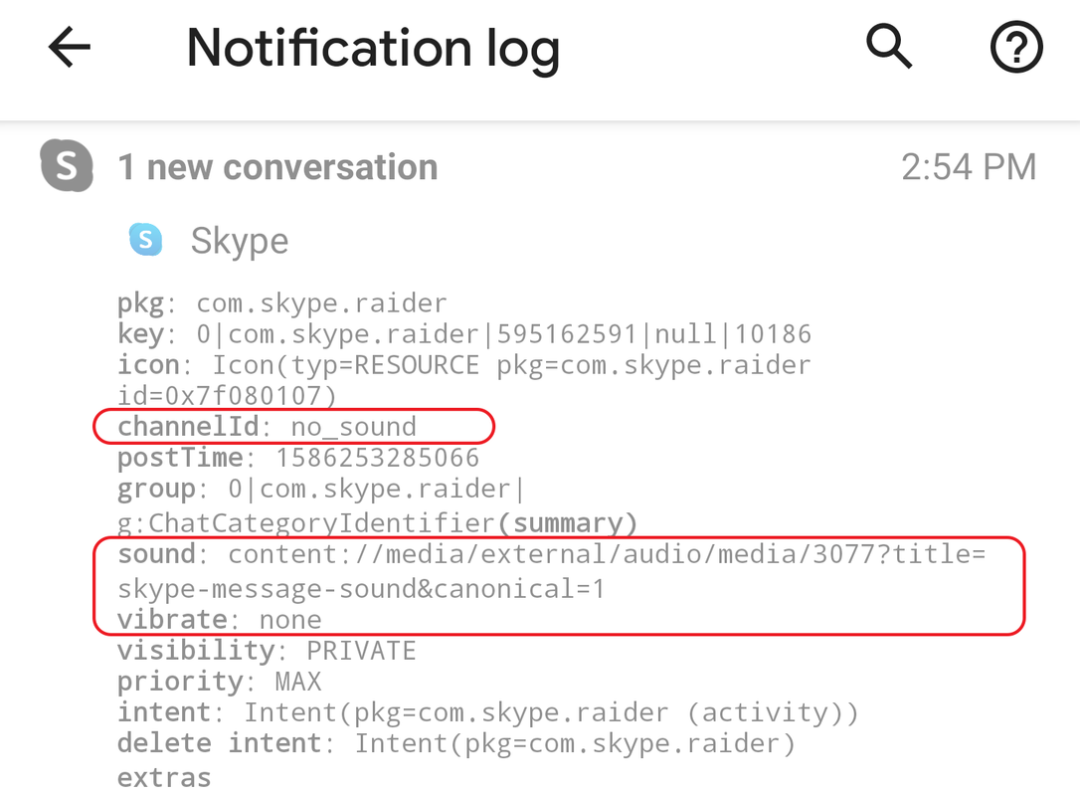Select the vibrate: none line

(220, 620)
